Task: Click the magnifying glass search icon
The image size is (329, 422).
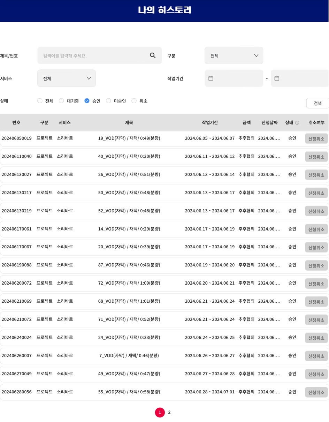Action: pyautogui.click(x=153, y=55)
